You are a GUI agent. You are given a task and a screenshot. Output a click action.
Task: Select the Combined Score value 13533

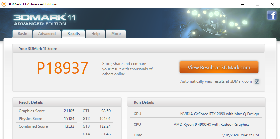point(69,126)
